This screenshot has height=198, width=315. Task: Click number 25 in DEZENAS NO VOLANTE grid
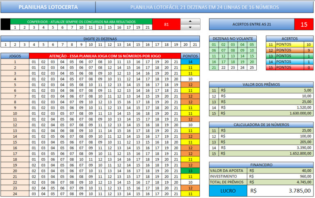click(251, 68)
